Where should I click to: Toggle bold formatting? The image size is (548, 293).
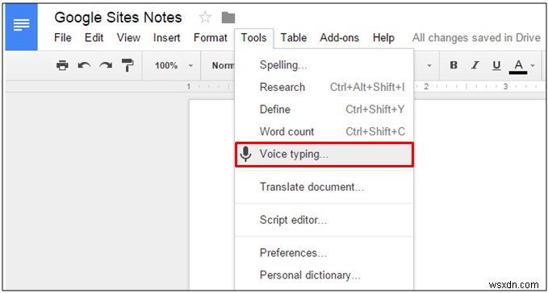(454, 65)
